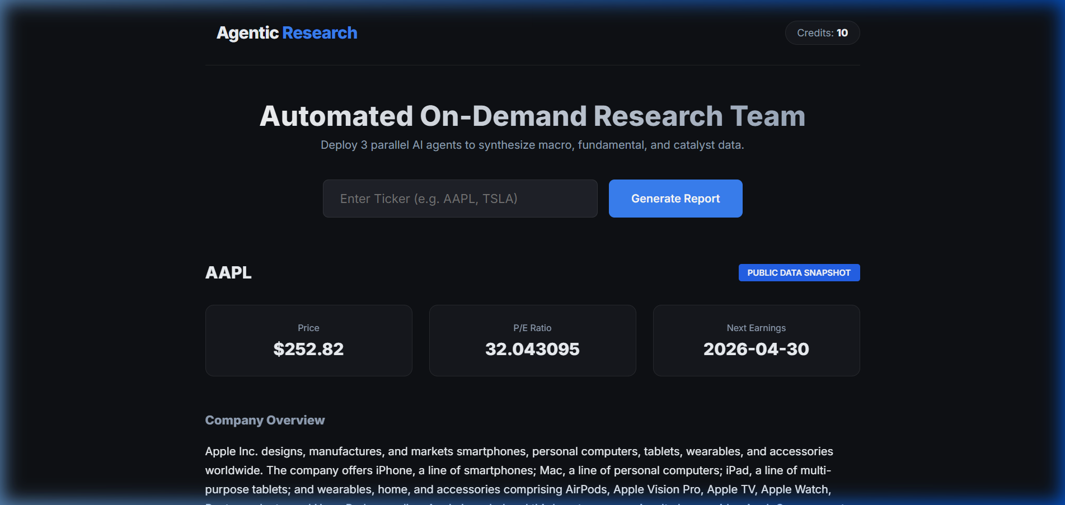
Task: Click the $252.82 price value
Action: pos(308,349)
